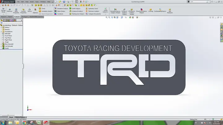223x125 pixels.
Task: Open the View menu
Action: [x=27, y=2]
